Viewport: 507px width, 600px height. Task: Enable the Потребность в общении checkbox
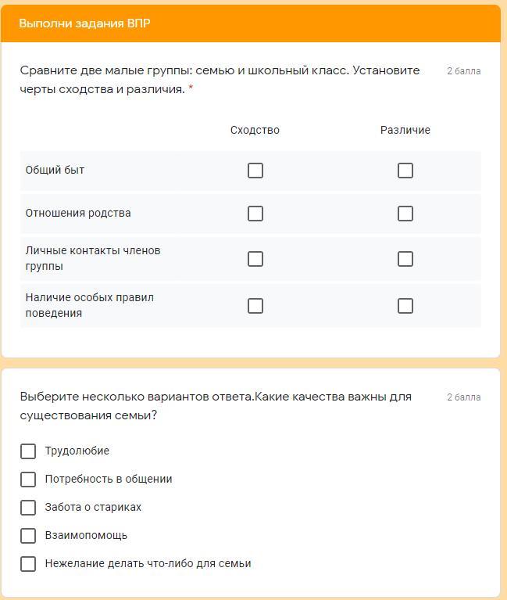28,480
